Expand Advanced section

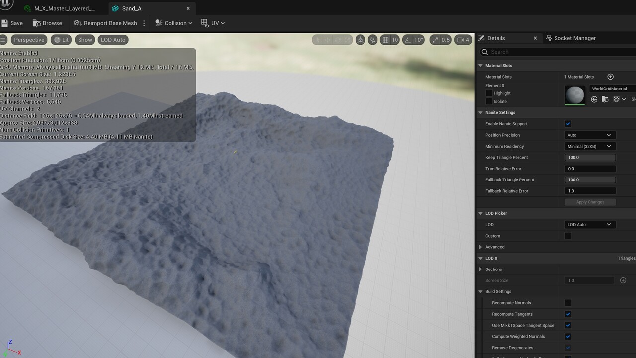(480, 247)
